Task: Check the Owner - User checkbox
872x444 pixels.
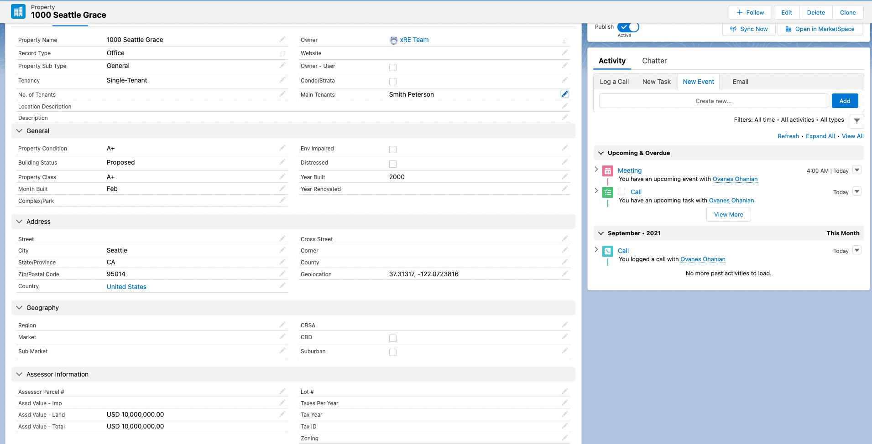Action: coord(393,67)
